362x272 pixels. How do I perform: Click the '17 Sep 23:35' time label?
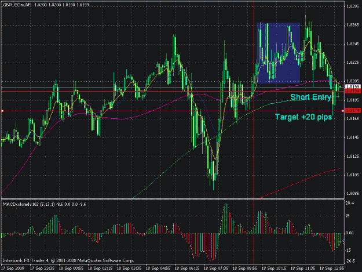click(42, 269)
